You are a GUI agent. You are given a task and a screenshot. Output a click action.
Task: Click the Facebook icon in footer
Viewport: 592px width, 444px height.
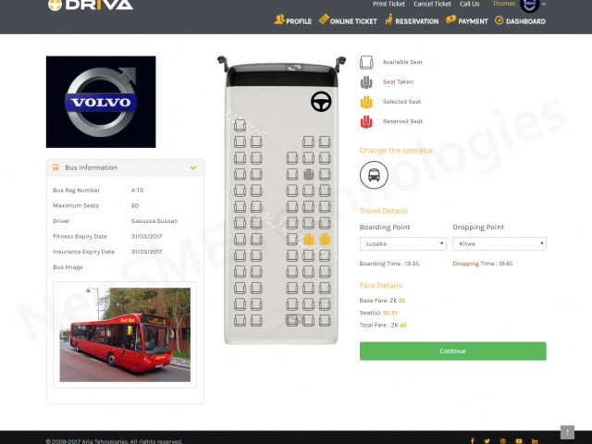(x=472, y=441)
